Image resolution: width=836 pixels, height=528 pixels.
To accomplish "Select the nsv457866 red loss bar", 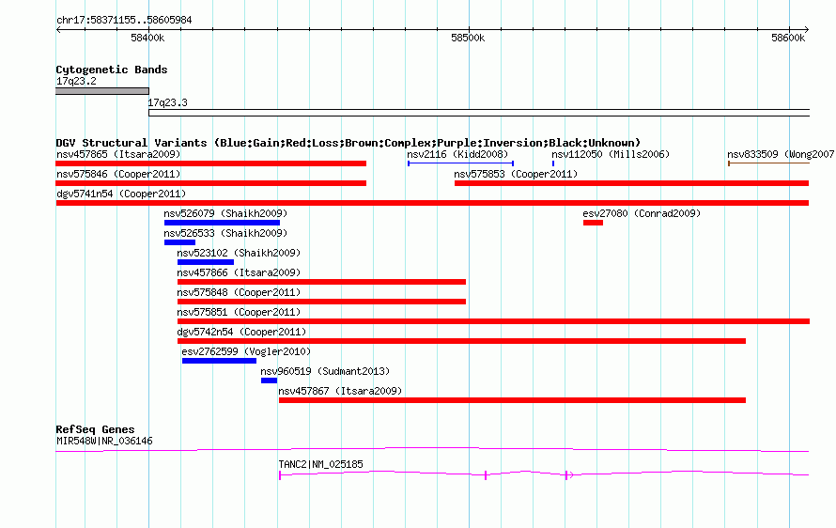I will coord(321,282).
